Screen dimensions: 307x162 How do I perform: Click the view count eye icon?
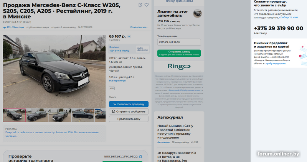[5, 28]
